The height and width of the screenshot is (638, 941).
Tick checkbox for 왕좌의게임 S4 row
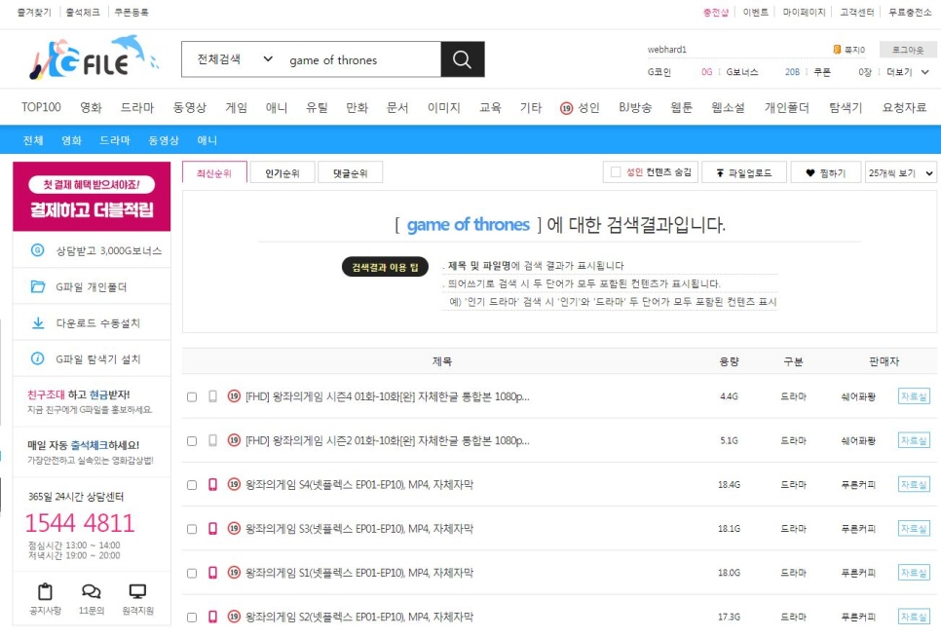[192, 485]
